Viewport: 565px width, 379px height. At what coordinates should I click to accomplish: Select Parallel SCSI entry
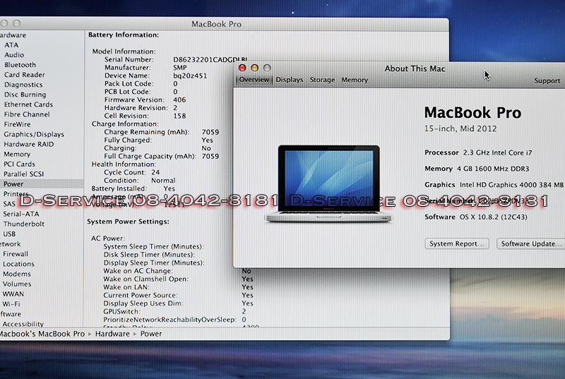tap(24, 174)
